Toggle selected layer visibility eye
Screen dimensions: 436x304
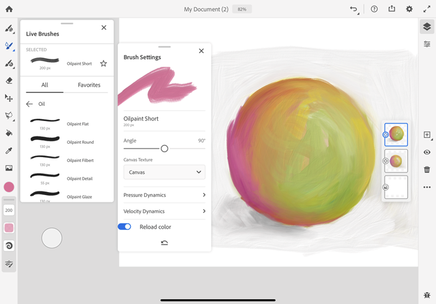click(427, 152)
